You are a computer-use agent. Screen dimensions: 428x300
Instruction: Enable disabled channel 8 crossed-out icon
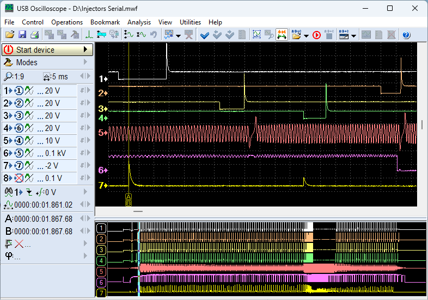point(19,178)
